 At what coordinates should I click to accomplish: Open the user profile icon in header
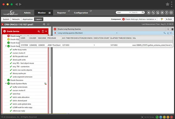click(x=149, y=12)
